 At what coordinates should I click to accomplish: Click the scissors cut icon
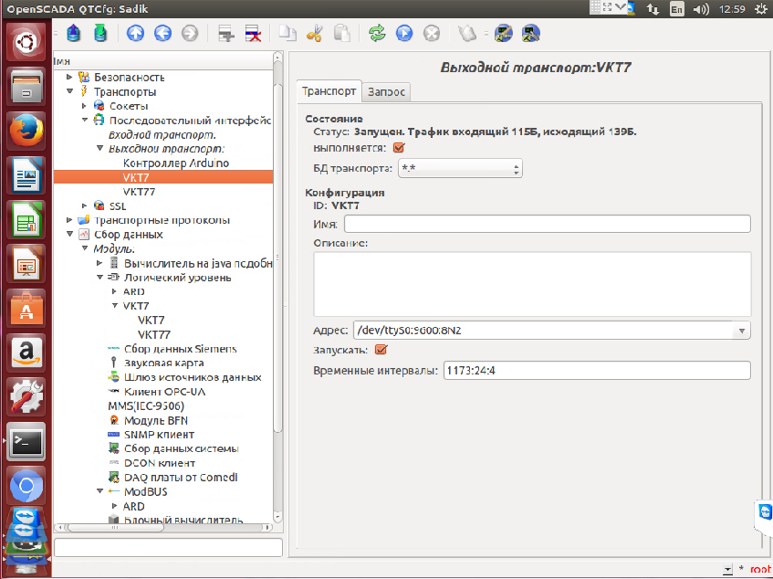pyautogui.click(x=315, y=34)
